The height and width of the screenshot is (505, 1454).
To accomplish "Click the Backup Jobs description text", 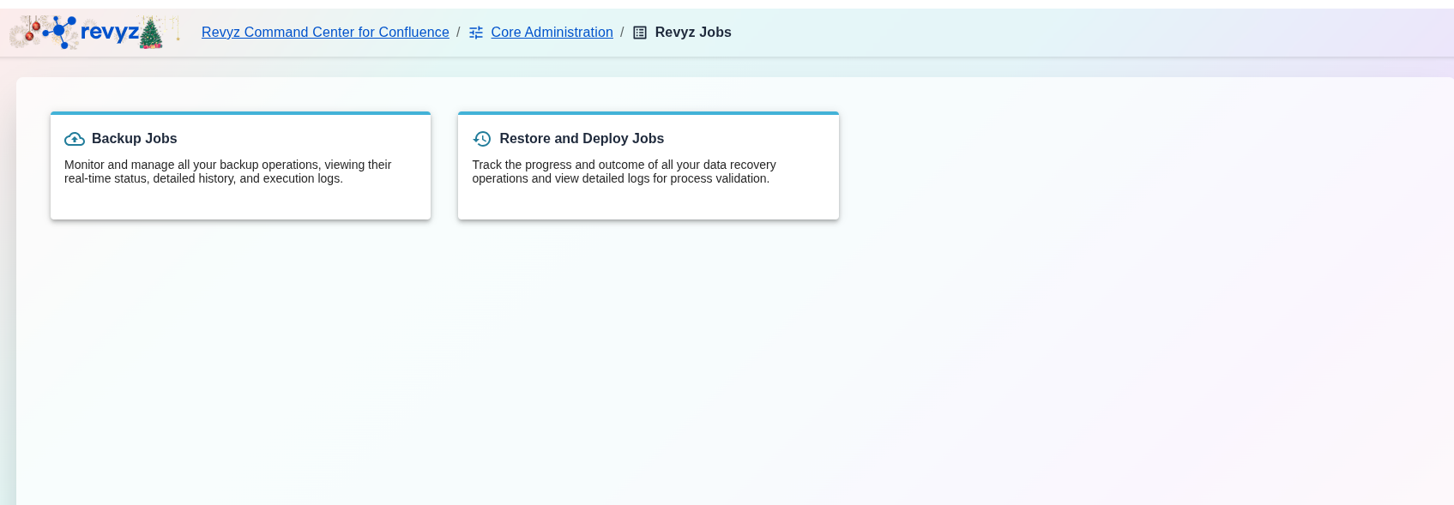I will click(x=227, y=171).
